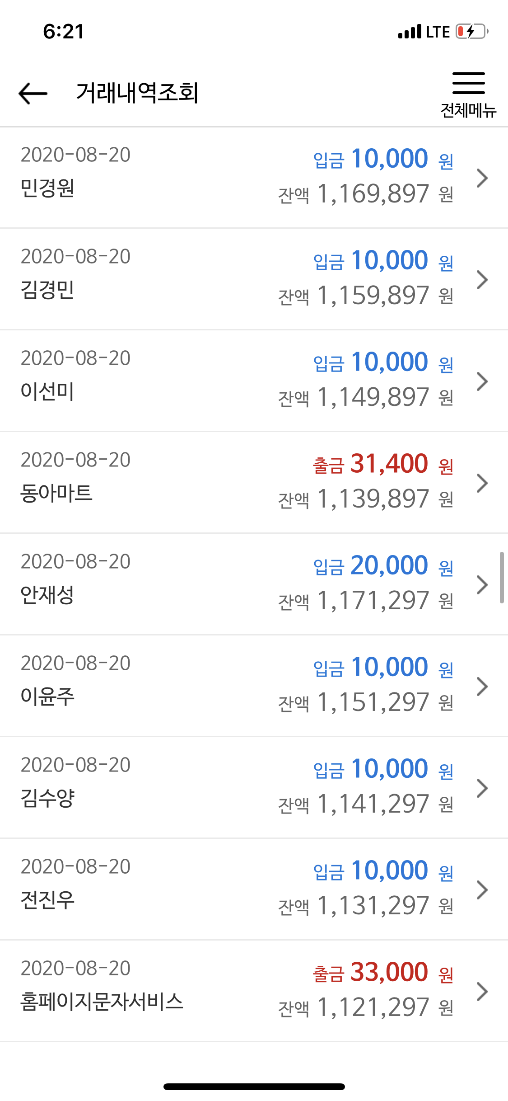
Task: Open the 민경원 10,000 원 deposit row
Action: 254,178
